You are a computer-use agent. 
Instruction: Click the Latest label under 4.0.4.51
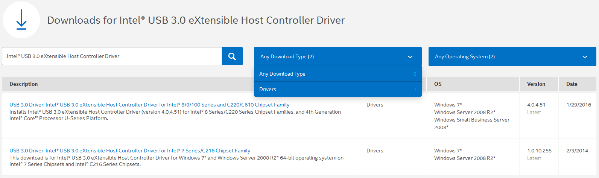click(534, 112)
